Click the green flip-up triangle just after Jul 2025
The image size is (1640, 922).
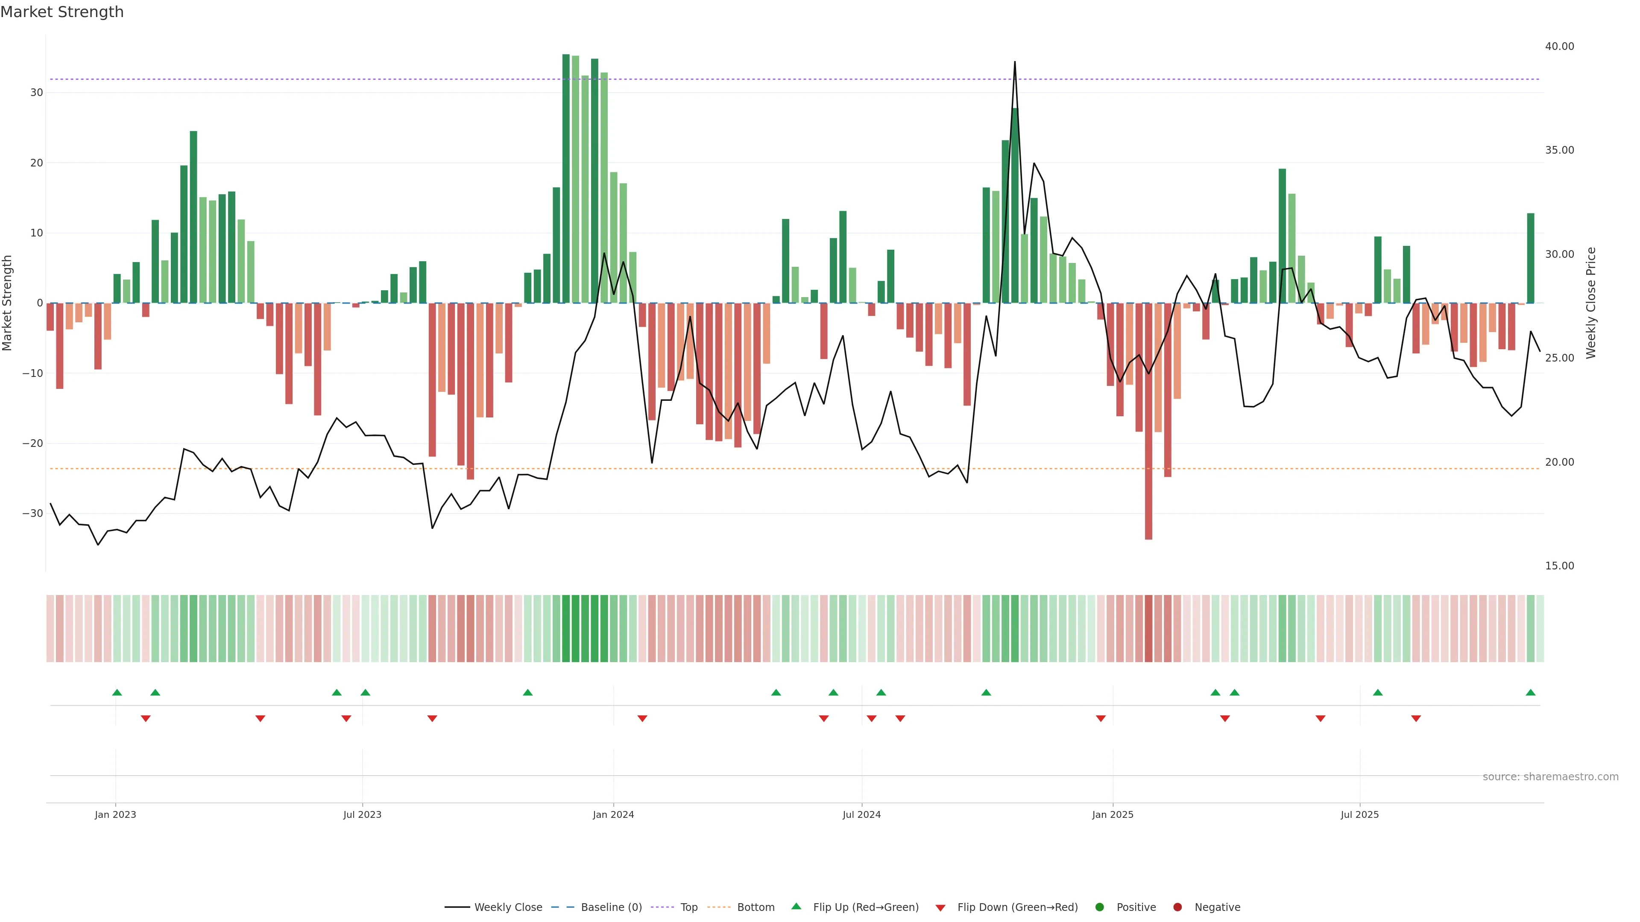(x=1378, y=692)
